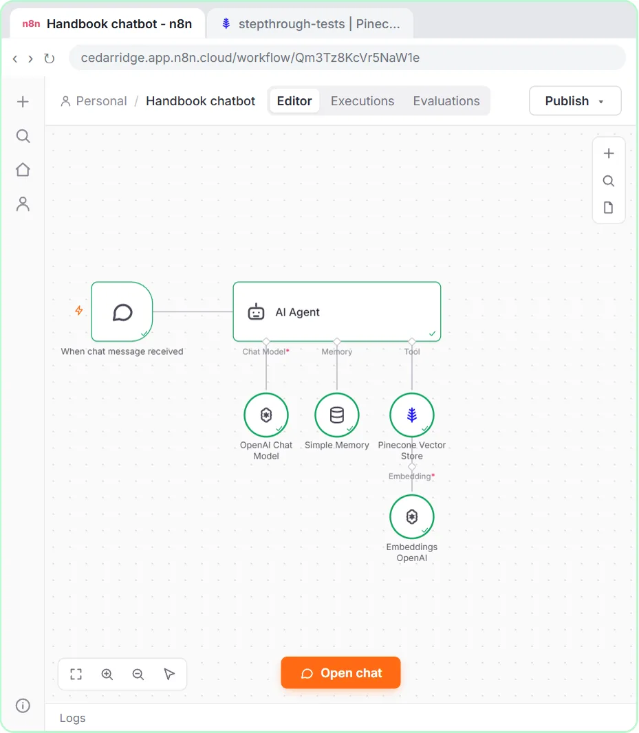Select the chat trigger node
The image size is (639, 733).
click(x=122, y=311)
